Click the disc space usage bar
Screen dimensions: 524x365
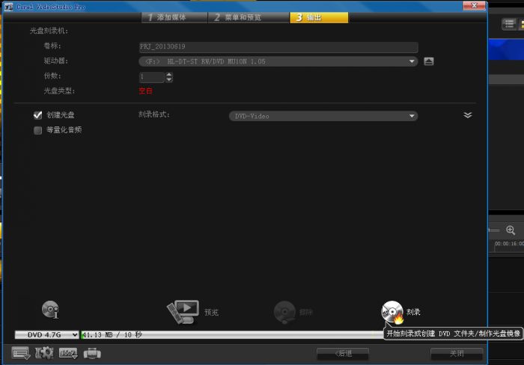click(x=232, y=334)
